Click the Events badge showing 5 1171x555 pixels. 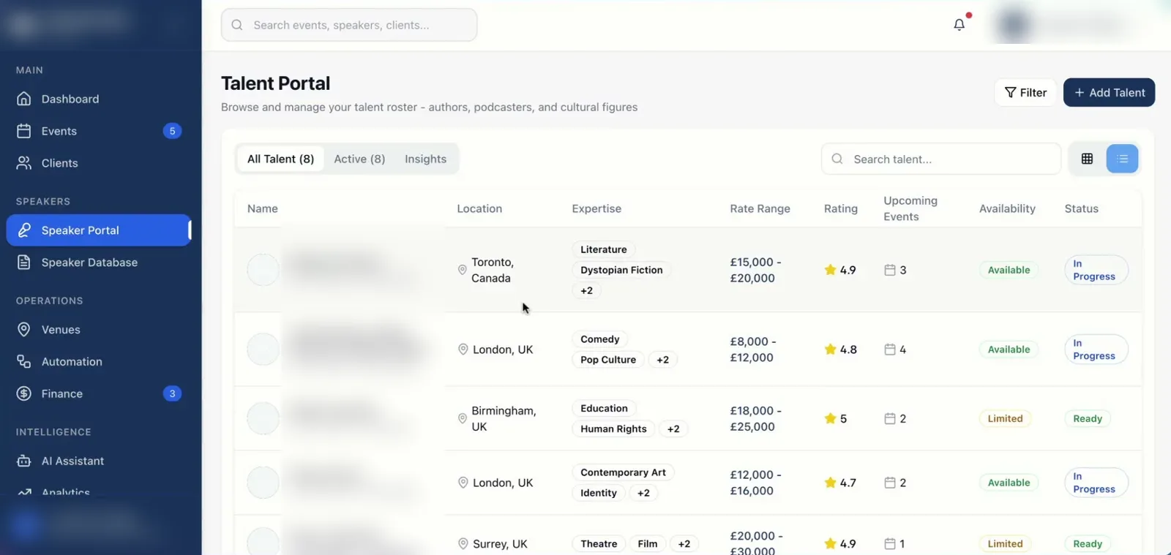point(172,131)
